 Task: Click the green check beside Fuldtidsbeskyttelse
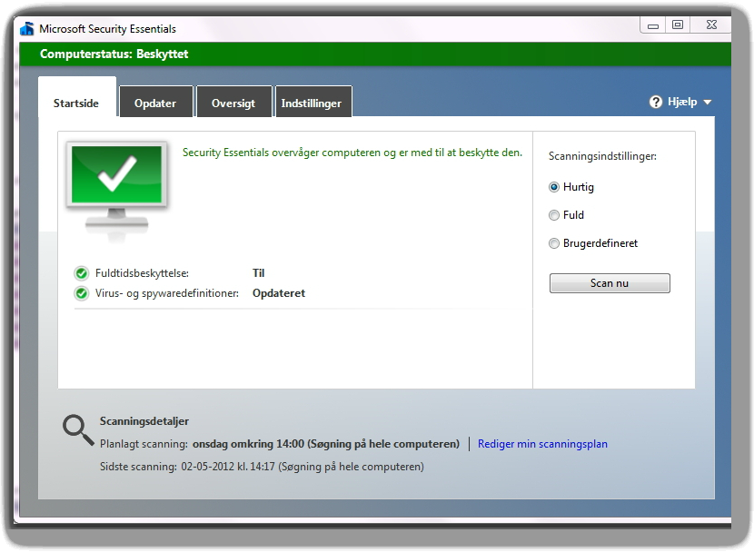(x=81, y=273)
